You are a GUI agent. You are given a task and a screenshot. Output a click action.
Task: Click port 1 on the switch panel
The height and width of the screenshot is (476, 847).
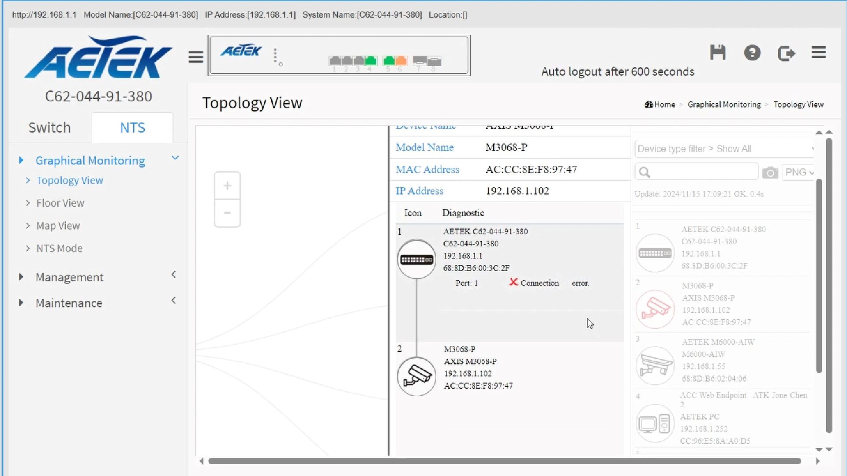click(x=335, y=60)
